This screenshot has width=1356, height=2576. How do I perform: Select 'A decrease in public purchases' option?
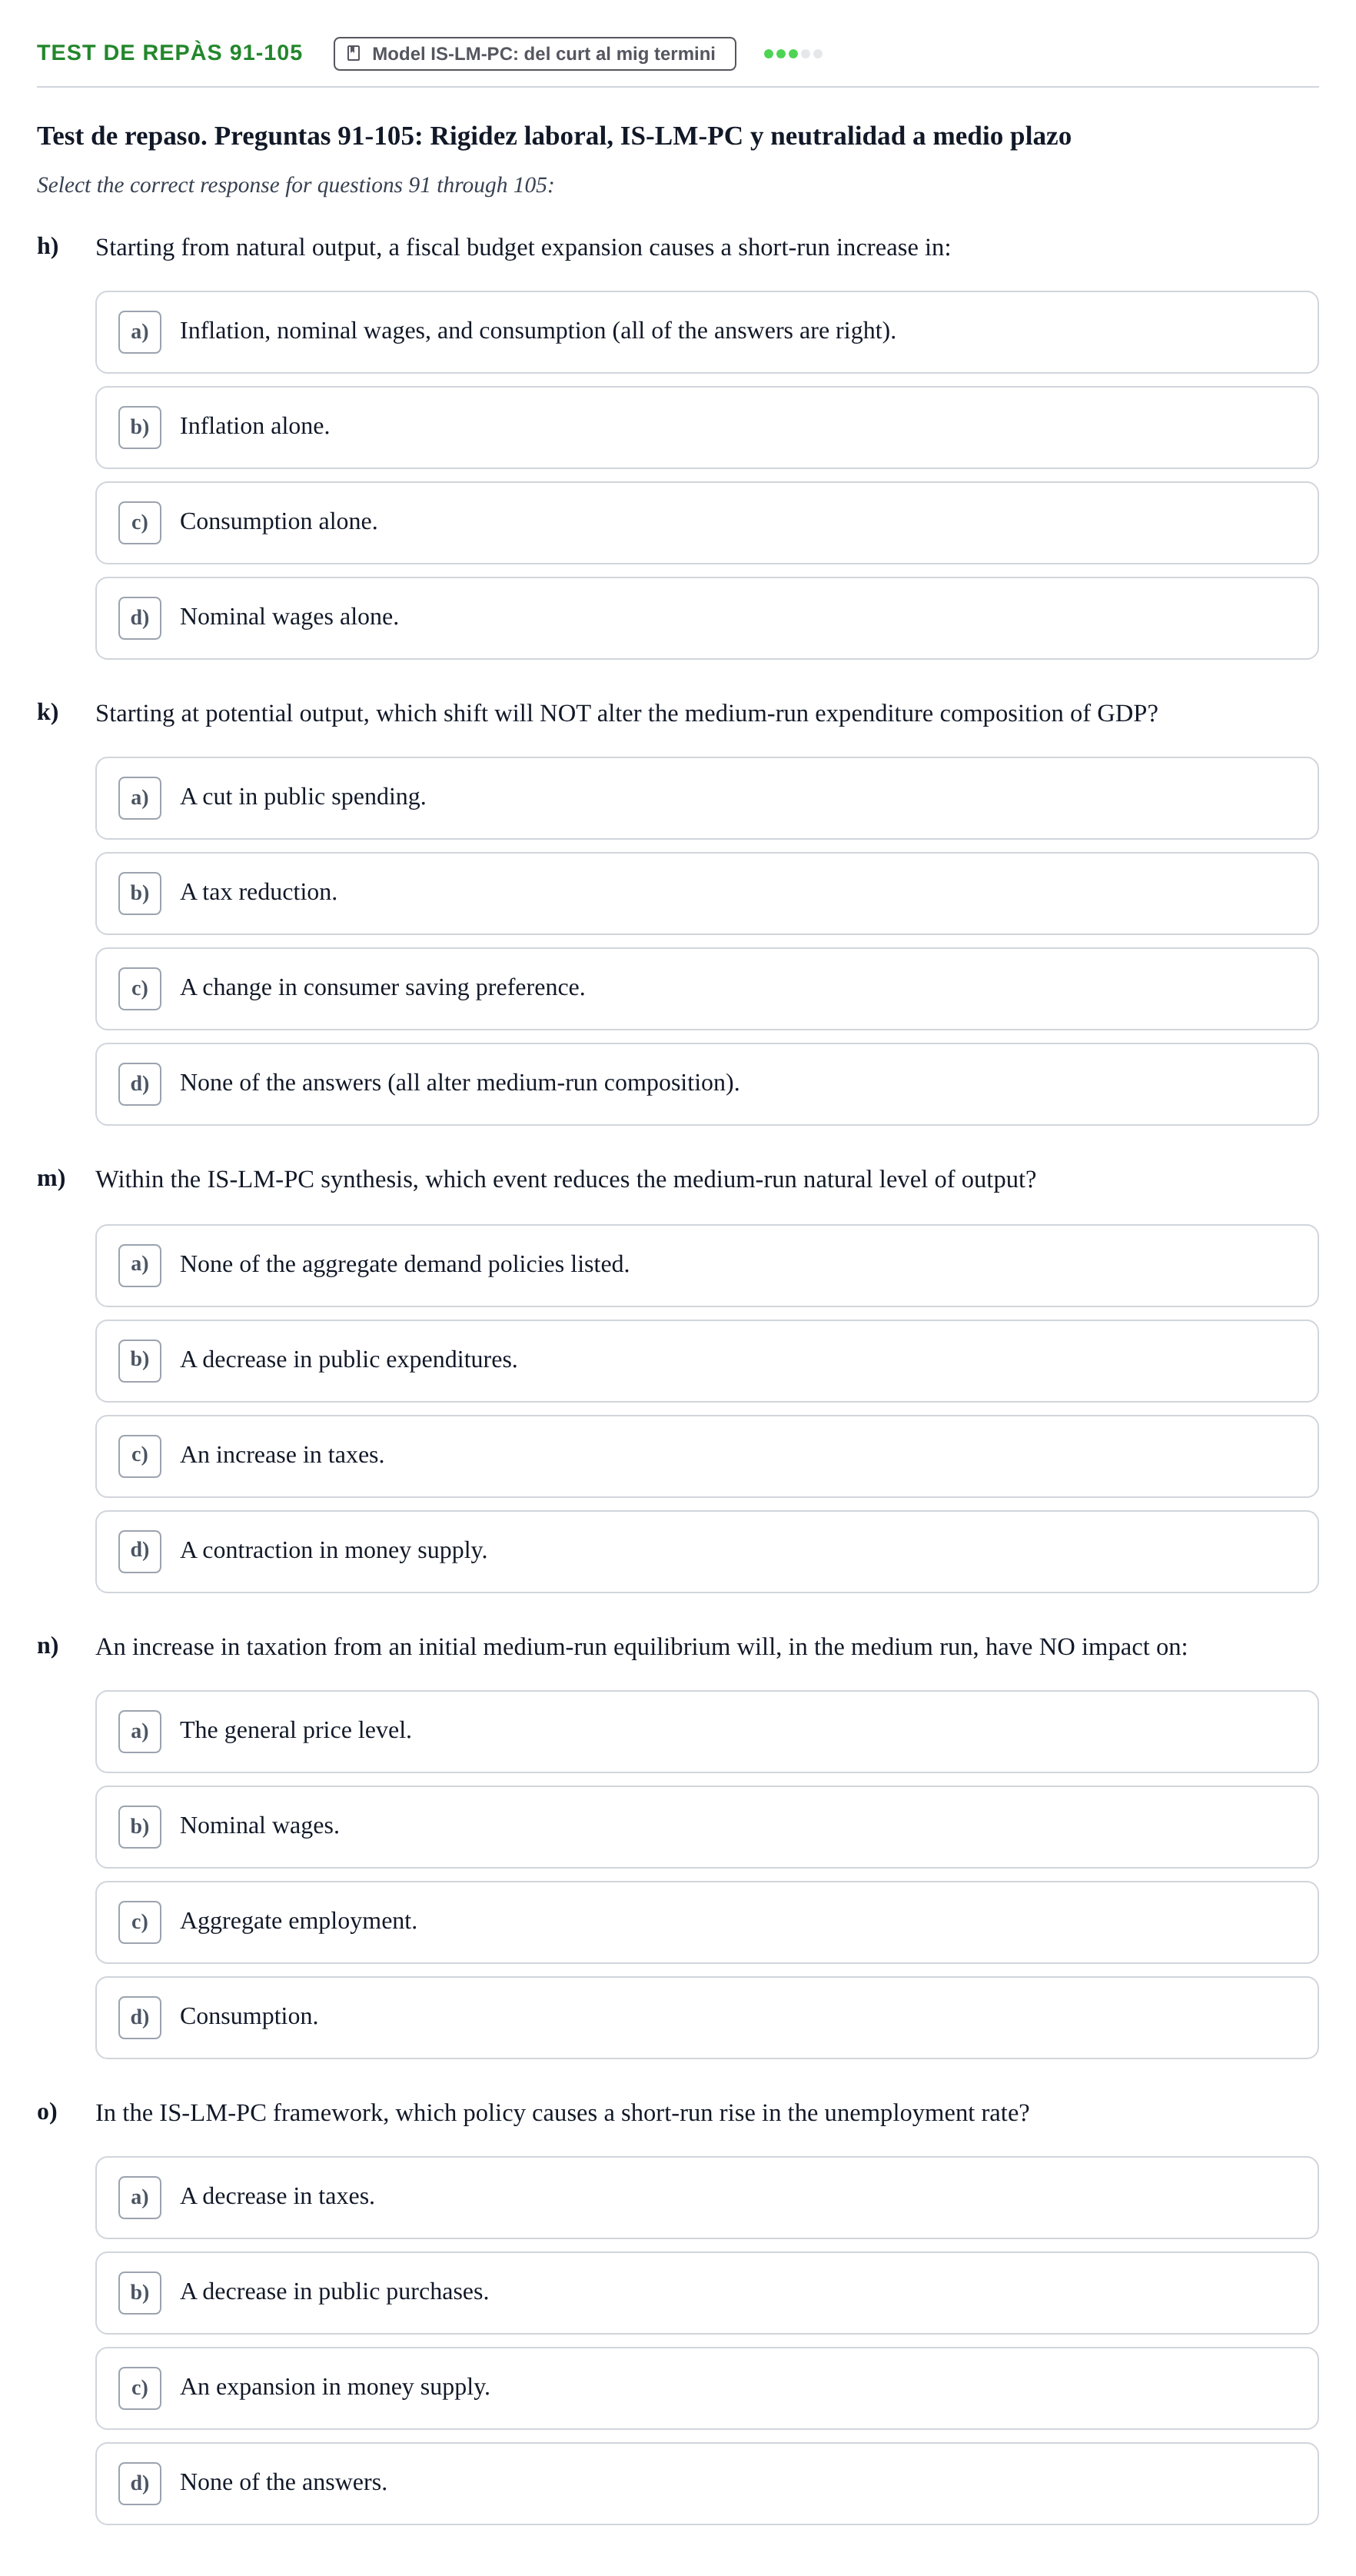pos(706,2293)
